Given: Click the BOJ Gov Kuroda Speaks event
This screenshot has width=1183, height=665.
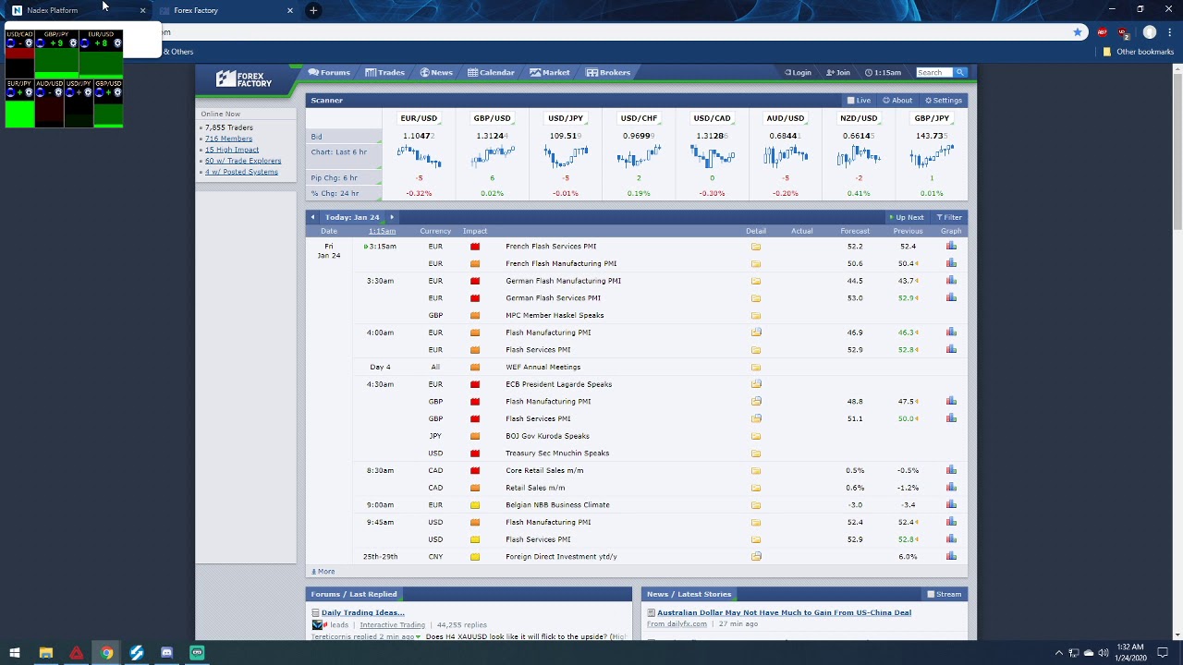Looking at the screenshot, I should [x=547, y=436].
